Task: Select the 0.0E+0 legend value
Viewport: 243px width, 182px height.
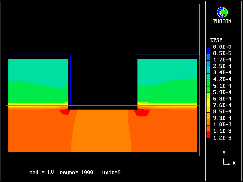Action: 222,47
